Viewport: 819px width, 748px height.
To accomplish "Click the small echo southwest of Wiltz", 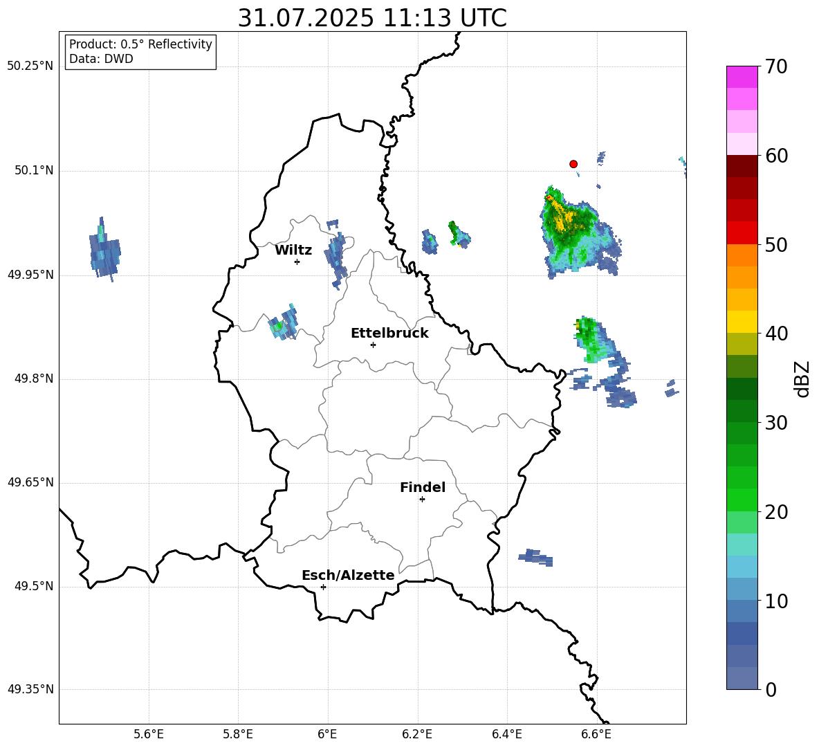I will [x=283, y=322].
